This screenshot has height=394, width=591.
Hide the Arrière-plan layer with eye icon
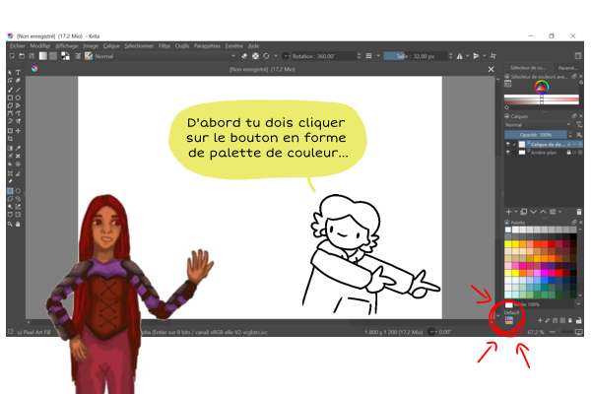coord(509,153)
